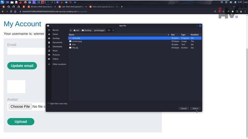
Task: Open the browser home page
Action: [x=15, y=12]
